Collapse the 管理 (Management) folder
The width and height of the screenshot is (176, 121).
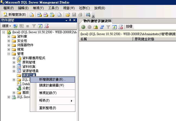(9, 54)
